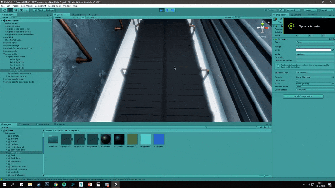Click the color eyedropper icon
This screenshot has width=335, height=188.
point(333,50)
